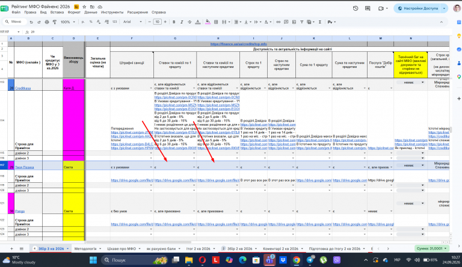The height and width of the screenshot is (267, 462).
Task: Switch to the Коментарі 2 кв 2026 tab
Action: [280, 248]
